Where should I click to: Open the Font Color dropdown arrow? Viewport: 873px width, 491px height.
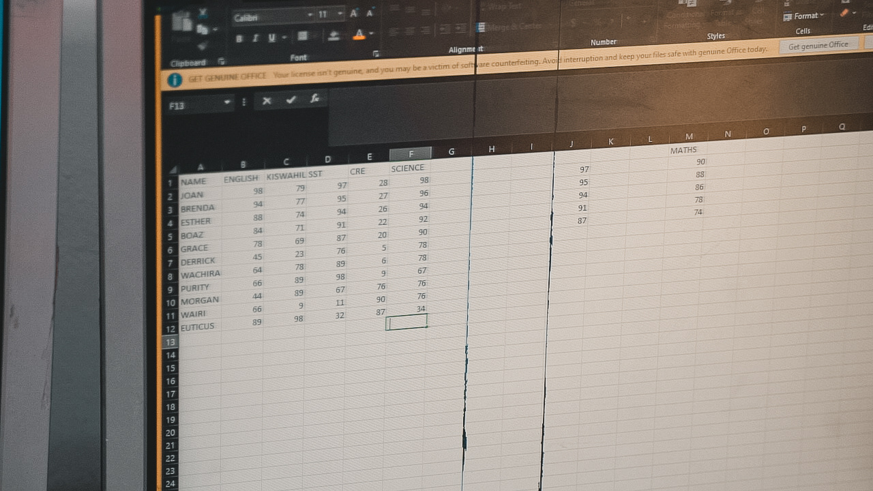click(371, 33)
